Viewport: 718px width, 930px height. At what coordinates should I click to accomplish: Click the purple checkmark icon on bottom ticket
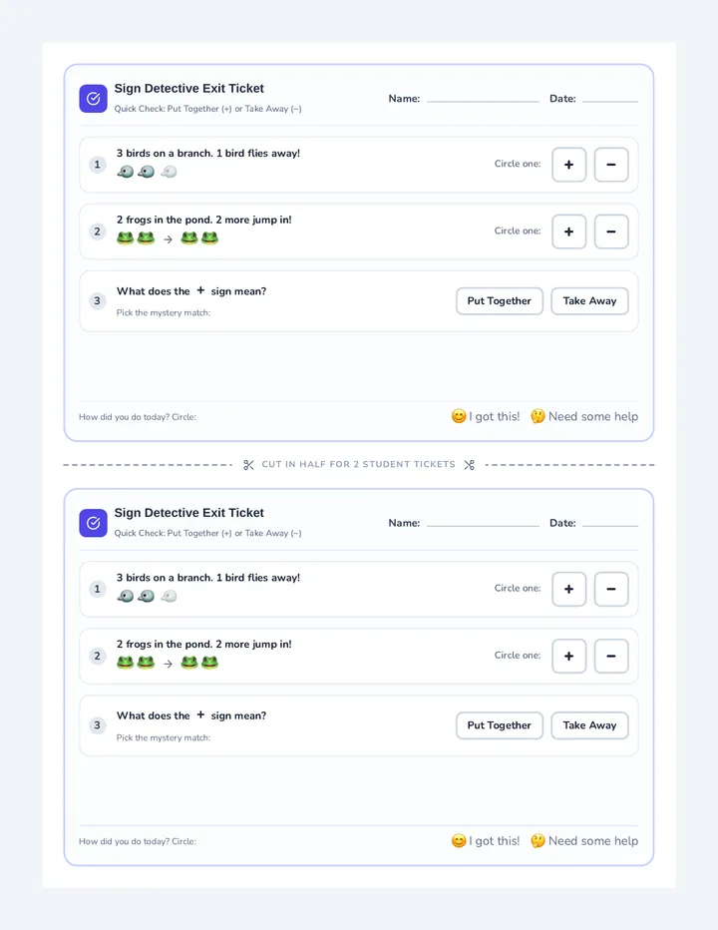point(93,523)
